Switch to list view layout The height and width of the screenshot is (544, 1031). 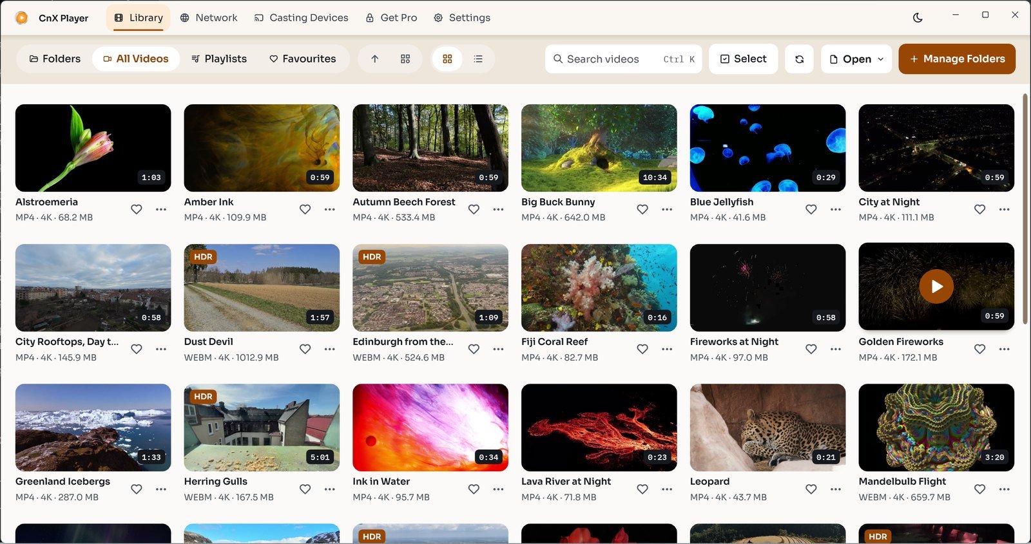478,59
